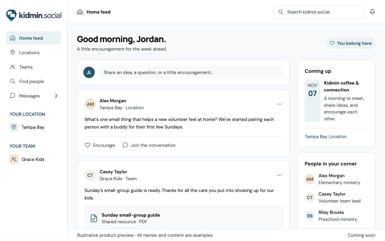Open Teams in the sidebar
Screen dimensions: 385x241
click(33, 67)
